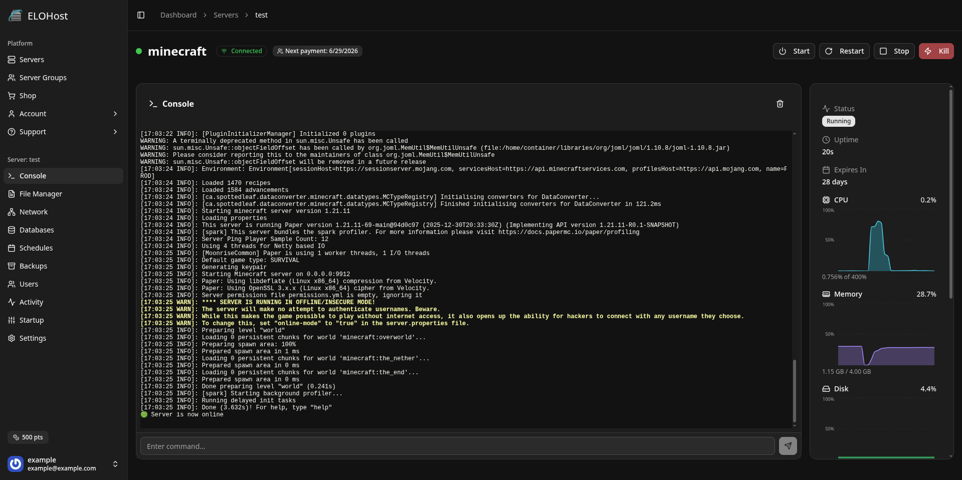Kill the server process

click(x=936, y=51)
